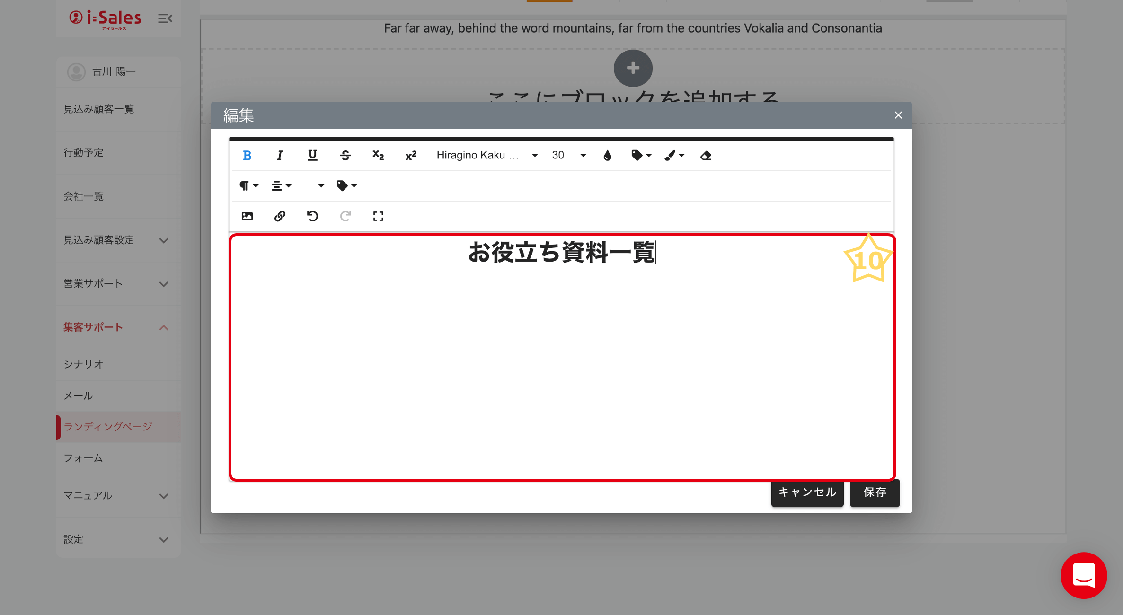Insert an image with picture icon
Screen dimensions: 1123x615
247,216
